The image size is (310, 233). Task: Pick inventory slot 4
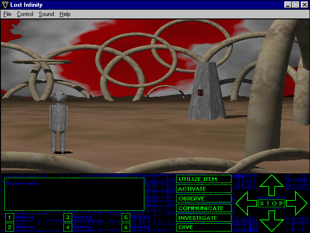[x=68, y=227]
